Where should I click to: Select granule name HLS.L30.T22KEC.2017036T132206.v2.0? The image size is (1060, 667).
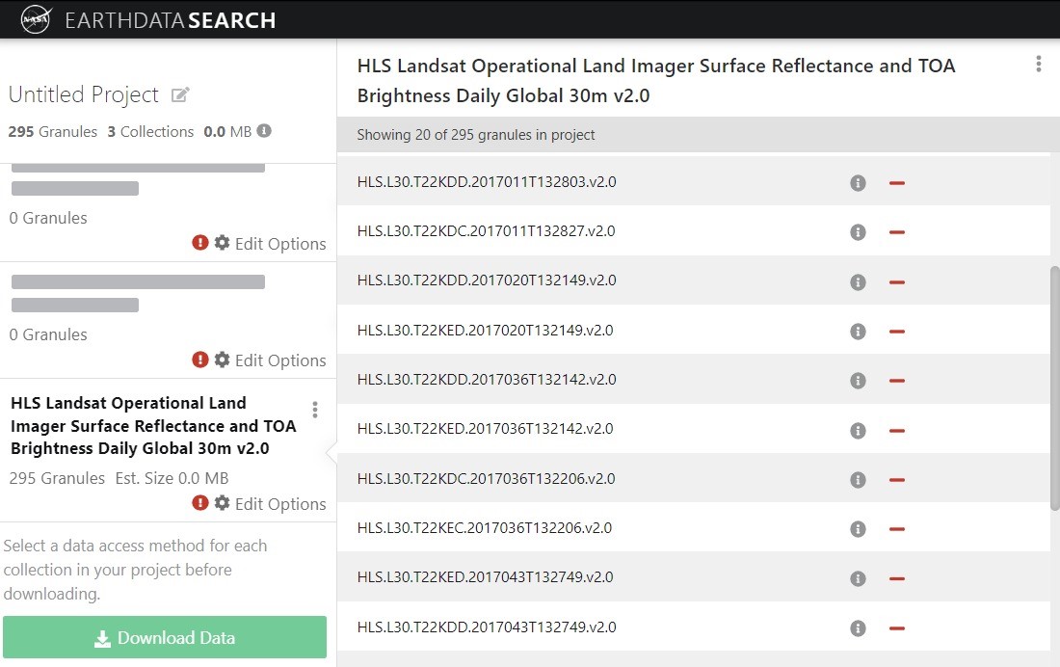(x=485, y=528)
